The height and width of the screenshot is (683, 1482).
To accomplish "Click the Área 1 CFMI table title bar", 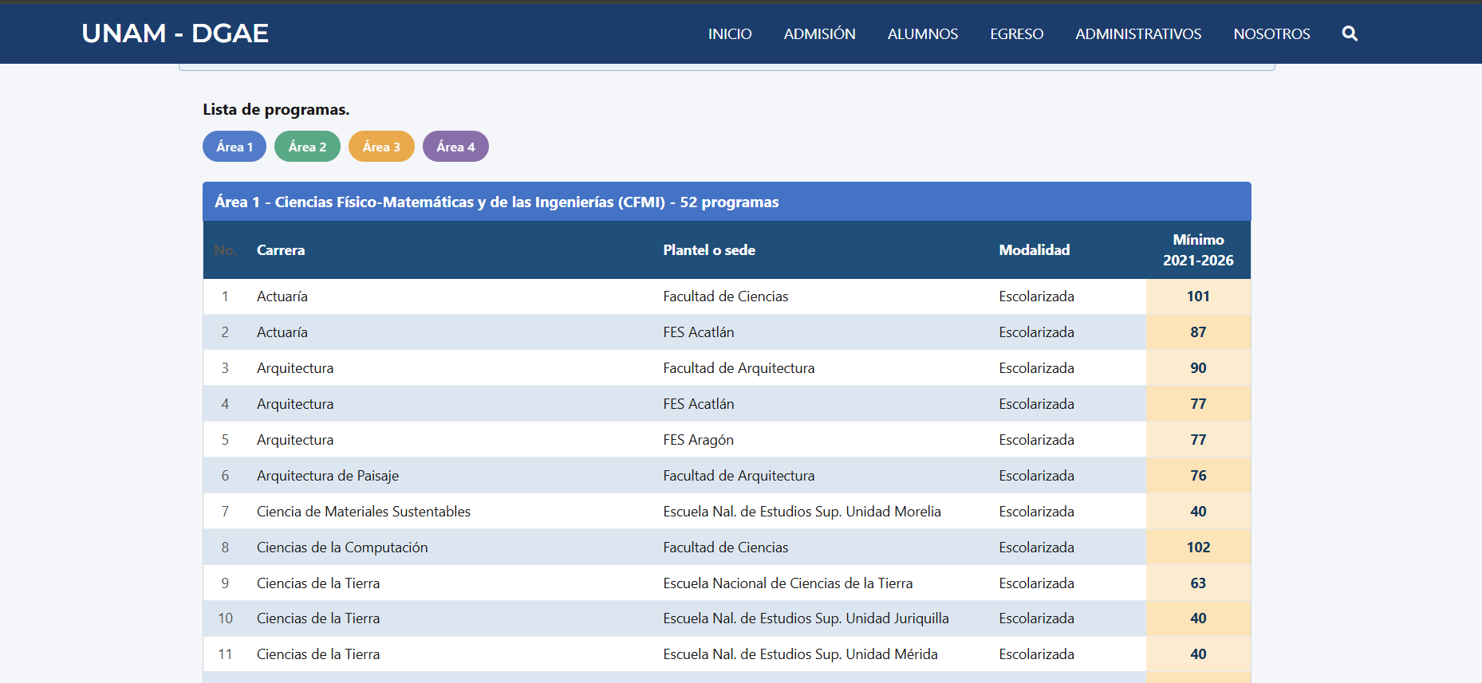I will (x=727, y=202).
